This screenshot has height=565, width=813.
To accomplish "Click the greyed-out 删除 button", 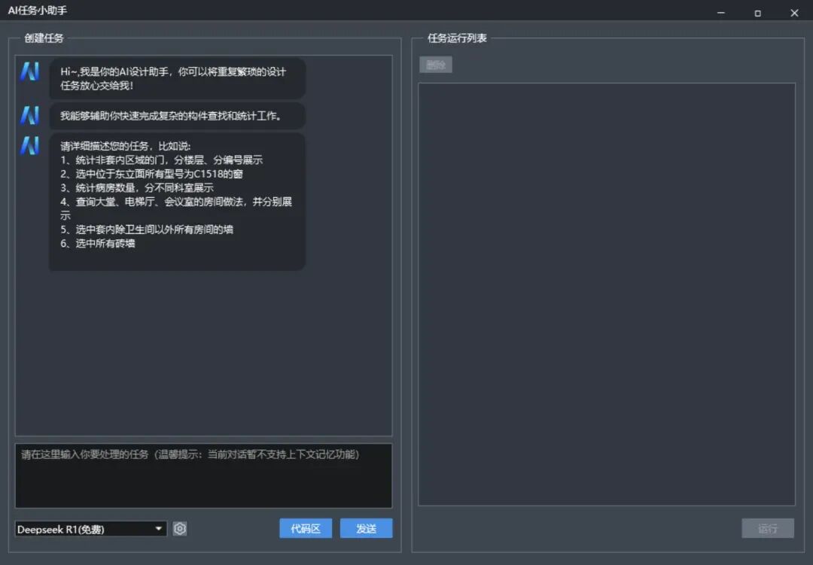I will pos(436,65).
